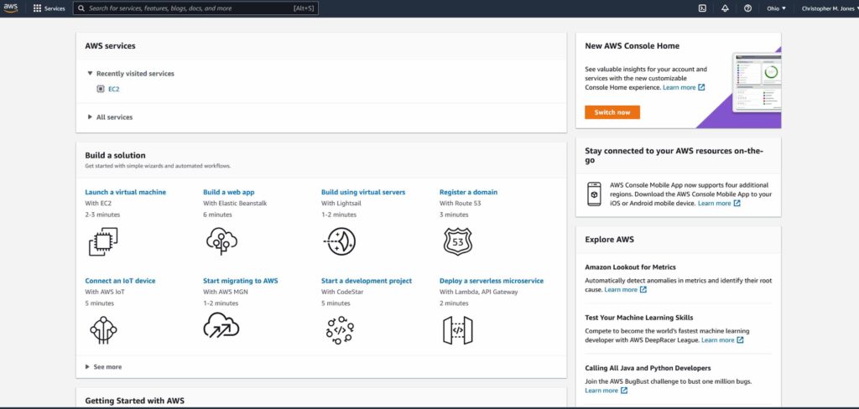The image size is (859, 409).
Task: Open Build a web app link
Action: pyautogui.click(x=229, y=192)
